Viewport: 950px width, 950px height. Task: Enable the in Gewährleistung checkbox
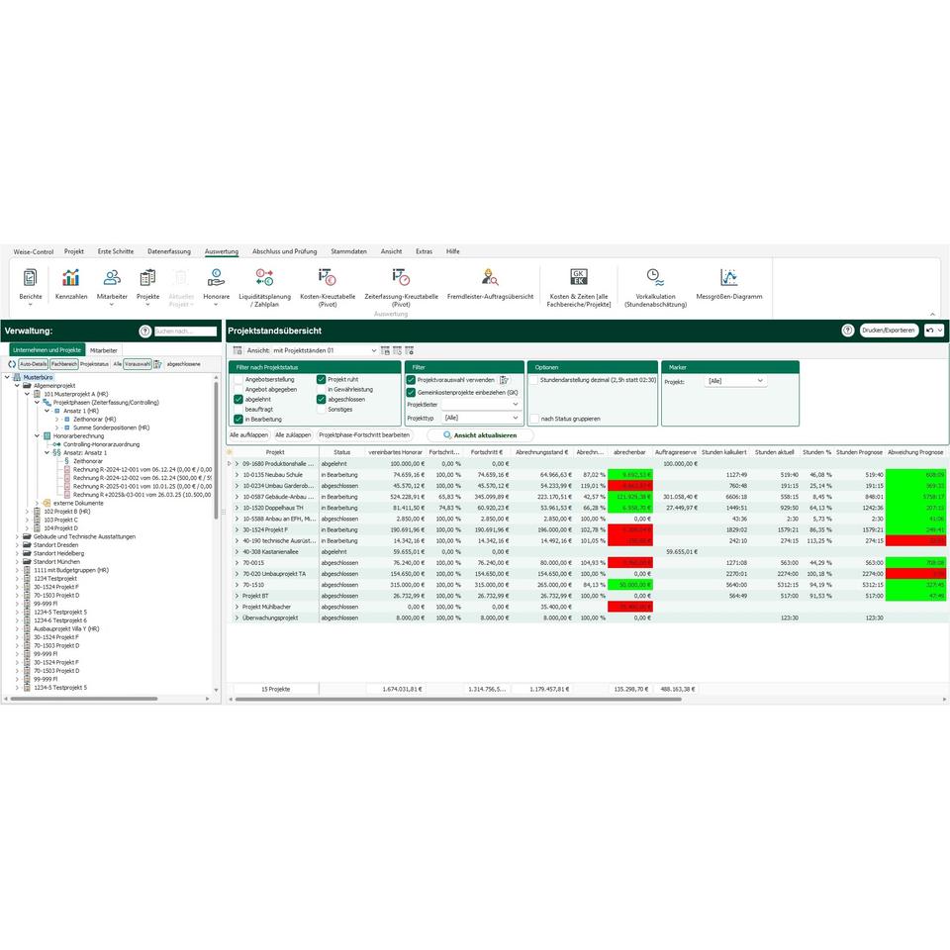pos(321,390)
